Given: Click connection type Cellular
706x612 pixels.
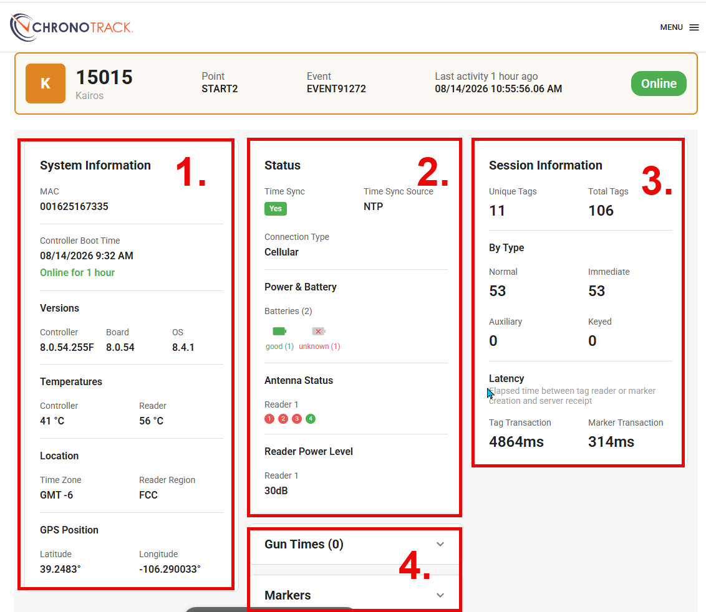Looking at the screenshot, I should (x=281, y=252).
